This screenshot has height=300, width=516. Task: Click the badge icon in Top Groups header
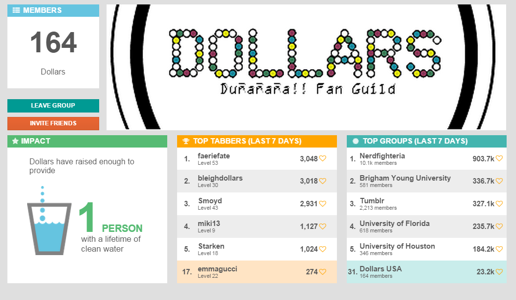(355, 141)
